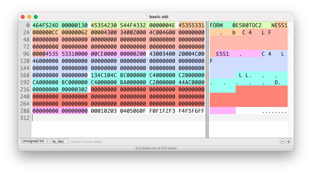Image resolution: width=312 pixels, height=175 pixels.
Task: Click hex group 44AC0000
Action: [x=192, y=82]
